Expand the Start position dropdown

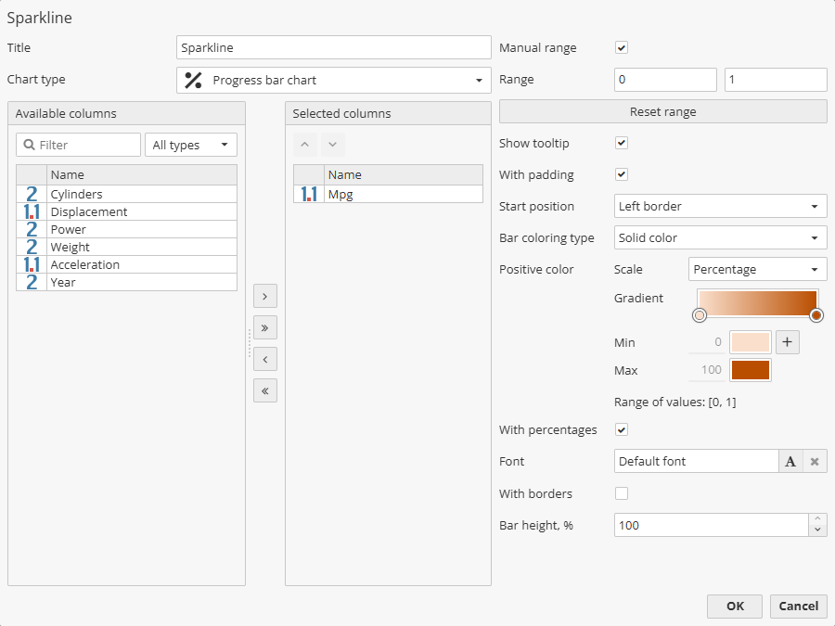720,206
